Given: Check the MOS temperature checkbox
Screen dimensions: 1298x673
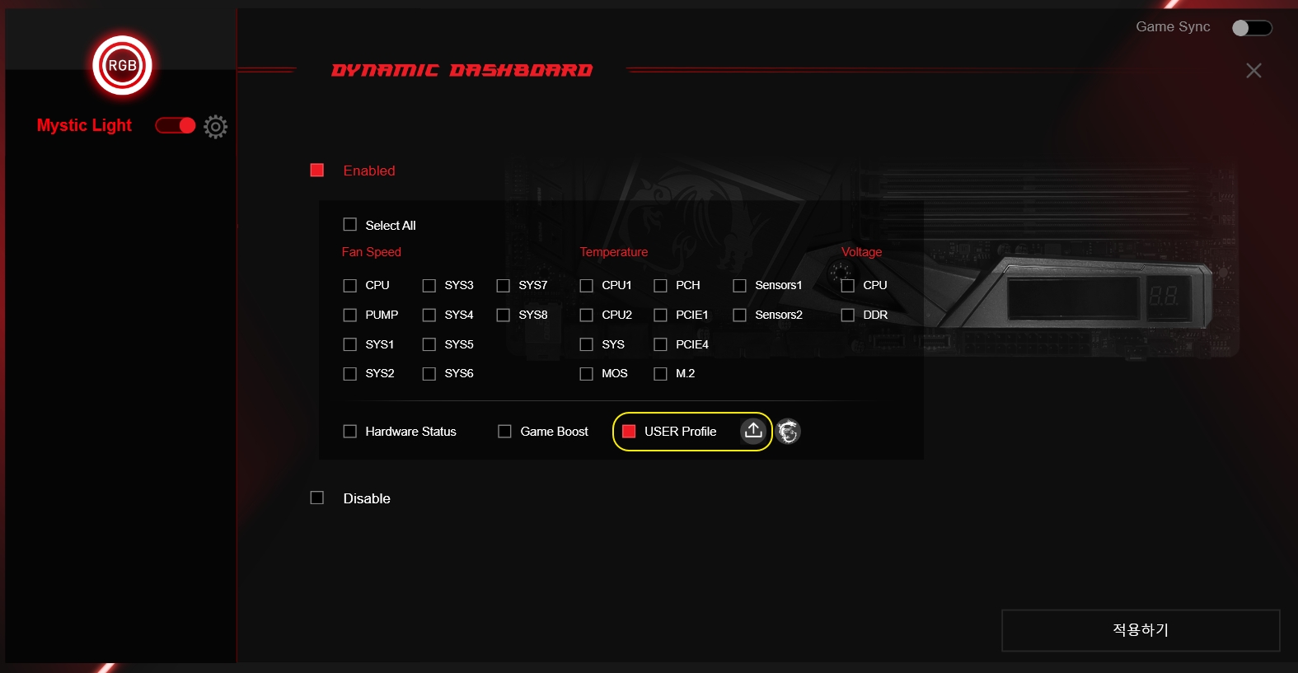Looking at the screenshot, I should [587, 373].
